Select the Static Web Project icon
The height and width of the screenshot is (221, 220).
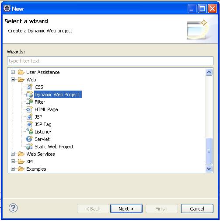29,147
